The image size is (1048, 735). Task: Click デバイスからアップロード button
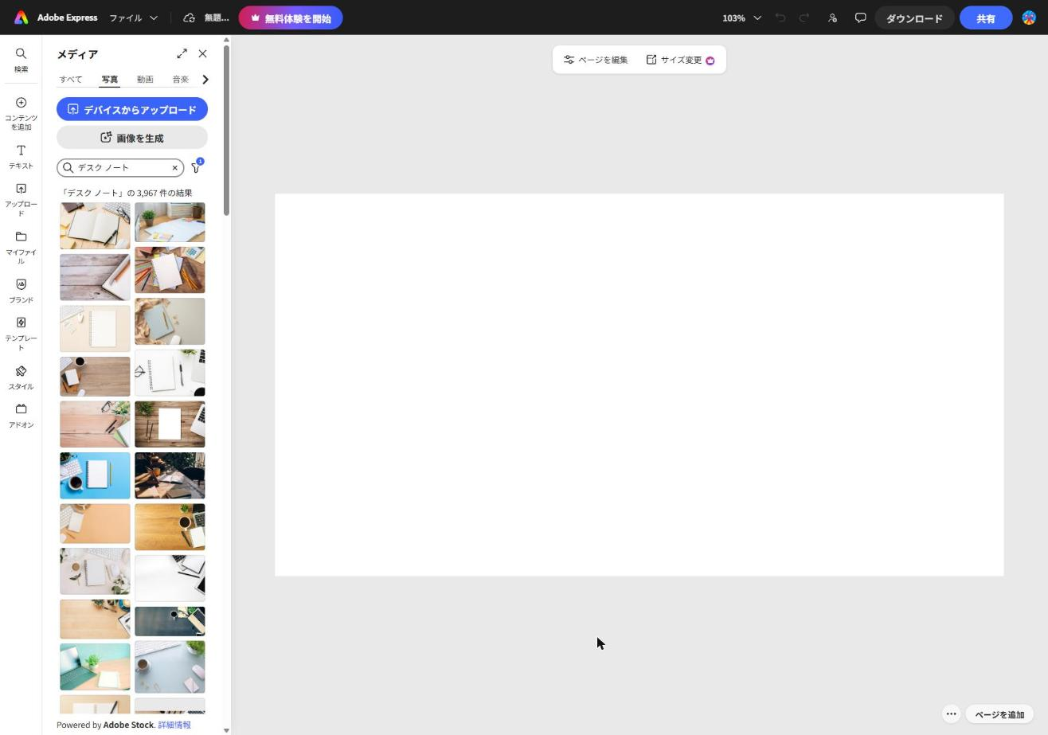coord(132,109)
